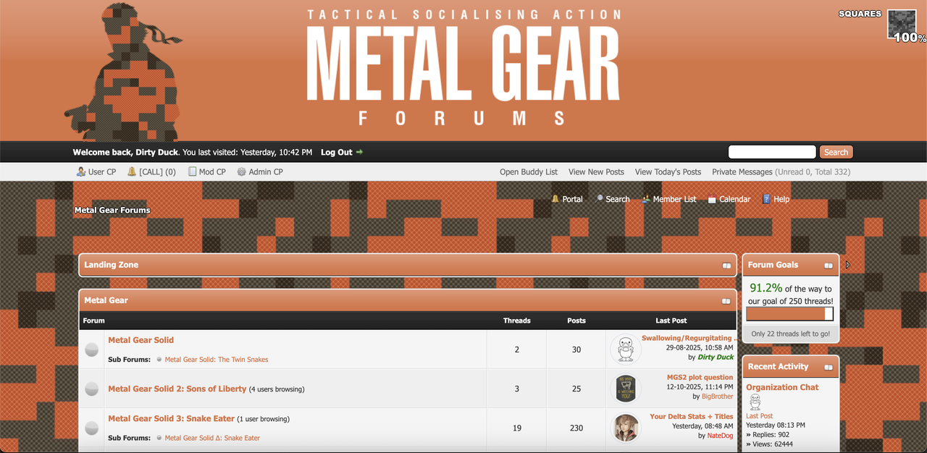Click Snake Eater forum status icon

pos(92,428)
